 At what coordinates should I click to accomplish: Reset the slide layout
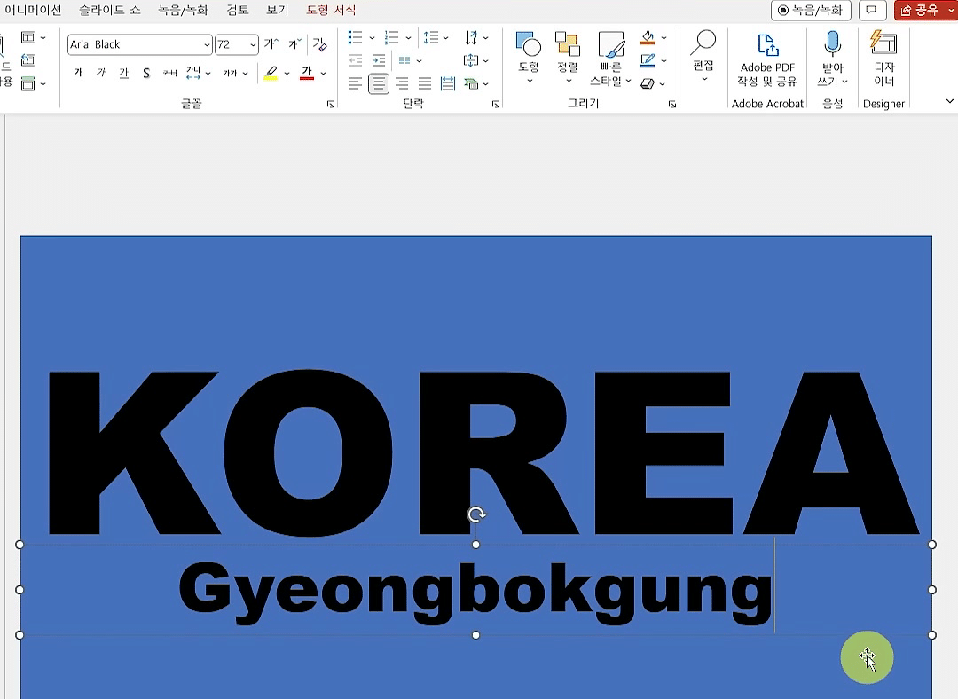click(28, 60)
